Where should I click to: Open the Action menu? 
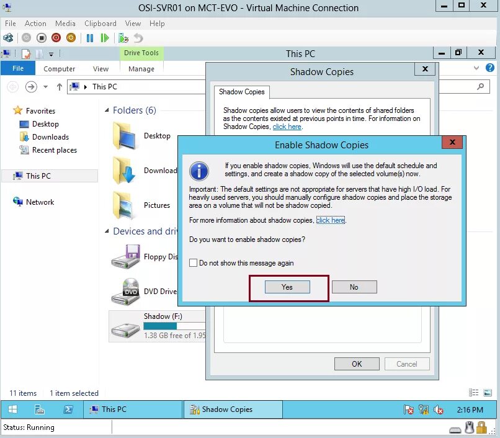35,24
